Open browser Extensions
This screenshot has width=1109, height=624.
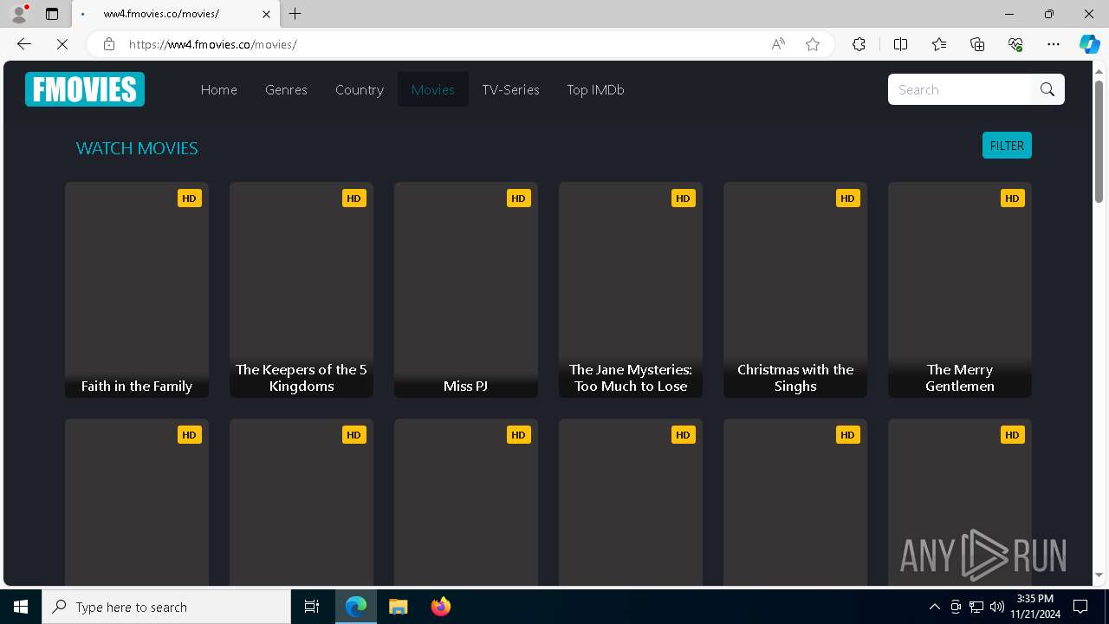859,44
